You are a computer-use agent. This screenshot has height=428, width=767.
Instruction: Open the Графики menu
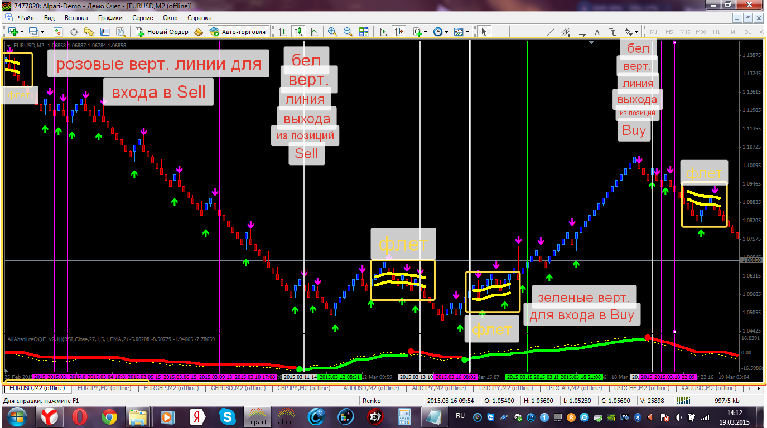click(x=110, y=17)
